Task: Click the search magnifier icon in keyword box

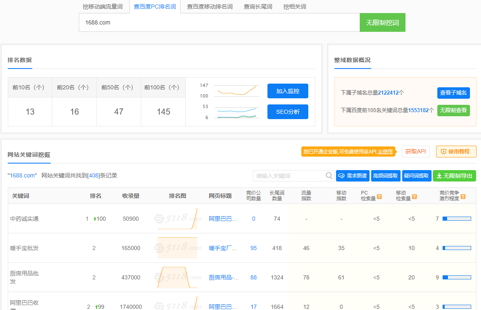Action: click(329, 175)
